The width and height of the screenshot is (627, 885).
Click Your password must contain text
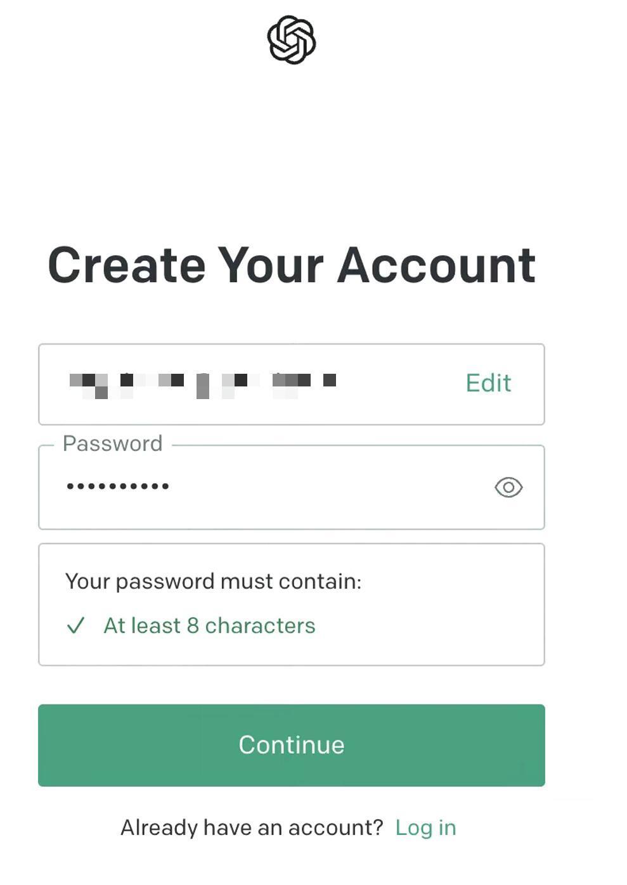[x=213, y=582]
